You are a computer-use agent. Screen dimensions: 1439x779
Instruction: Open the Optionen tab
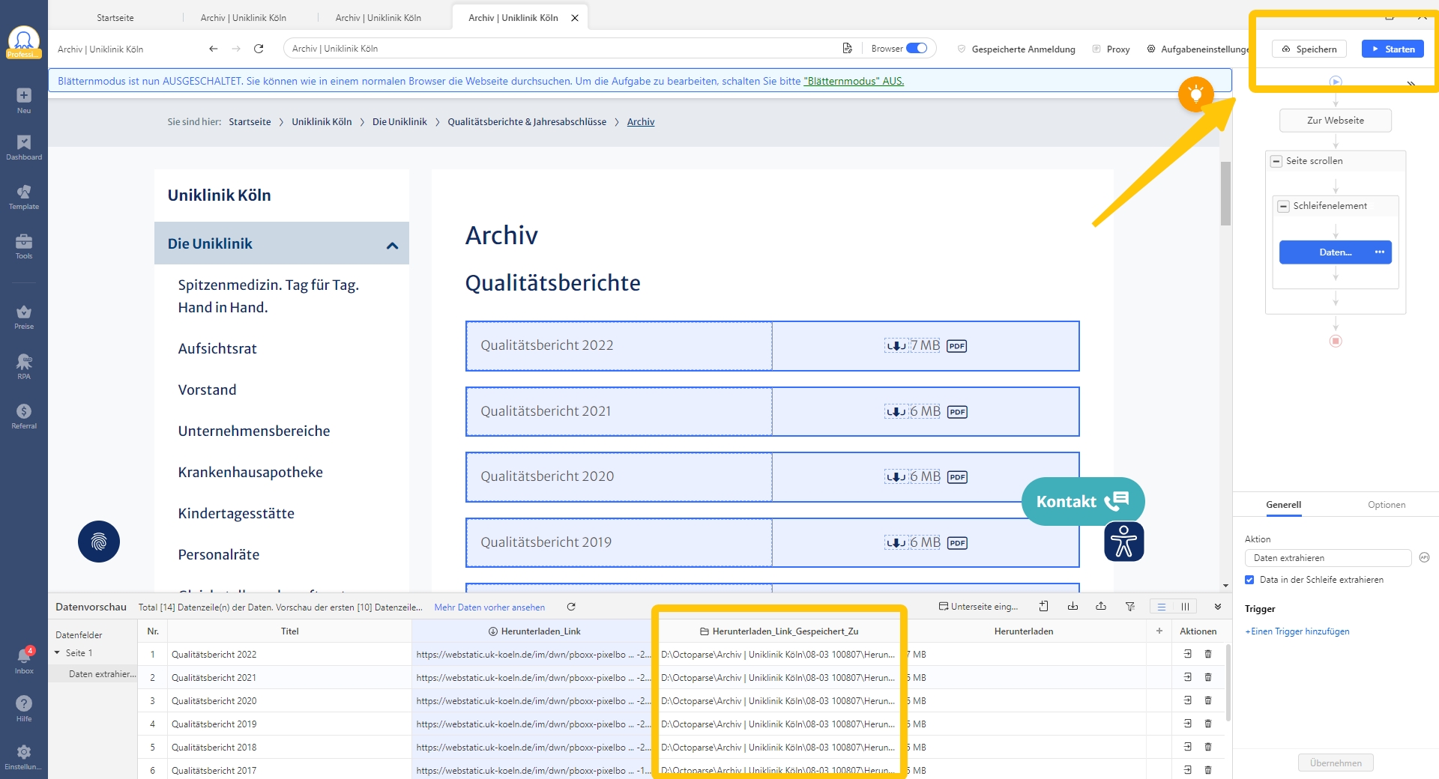(1387, 505)
